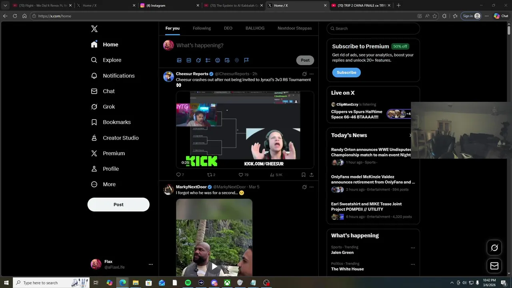Open Profile in left sidebar
The width and height of the screenshot is (512, 288).
tap(105, 169)
